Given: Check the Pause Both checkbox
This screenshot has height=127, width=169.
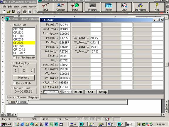Looking at the screenshot, I should (14, 83).
